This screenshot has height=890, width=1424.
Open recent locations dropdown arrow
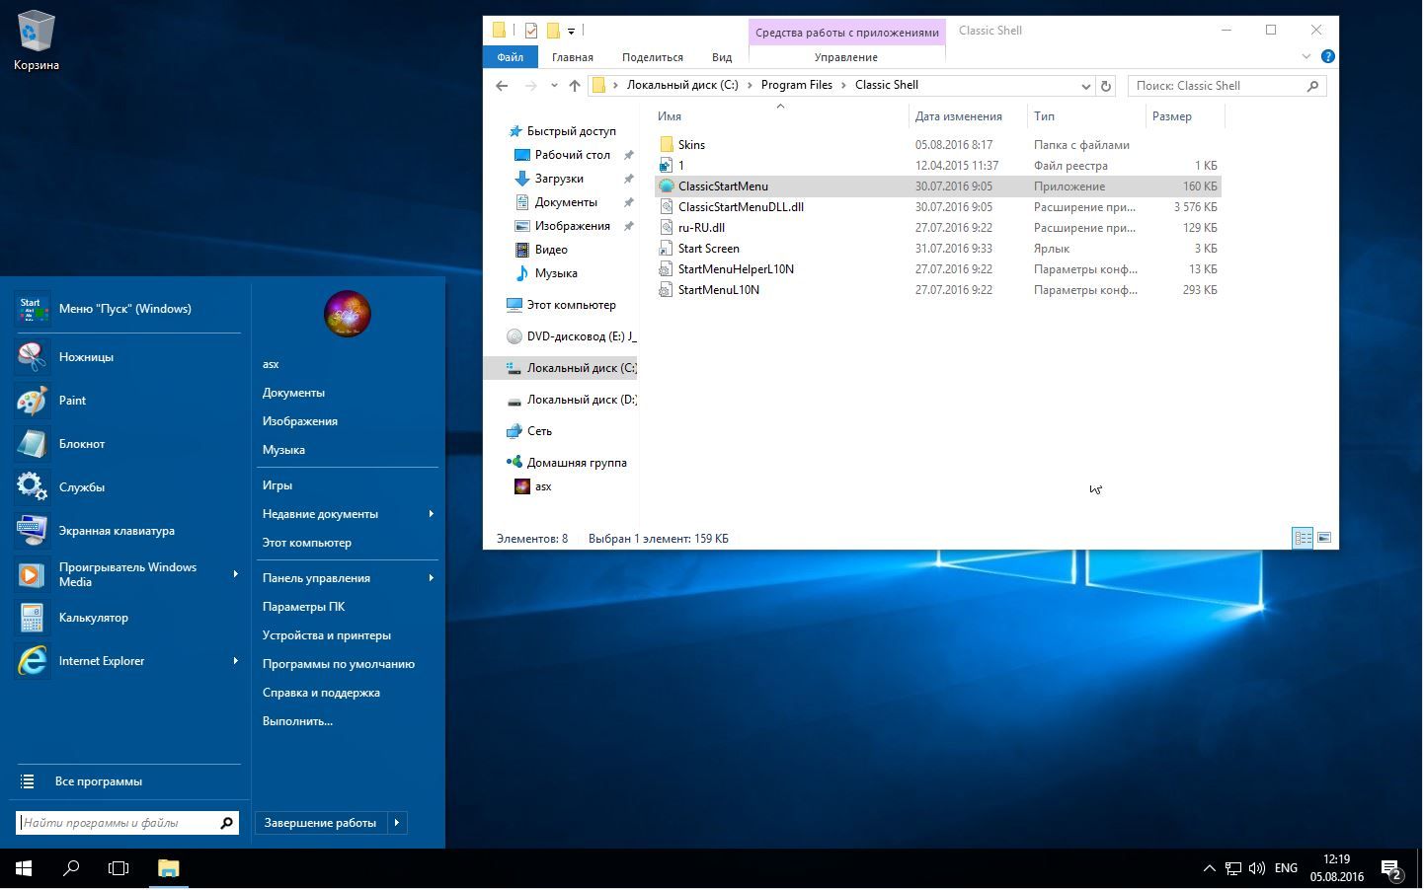click(x=554, y=86)
